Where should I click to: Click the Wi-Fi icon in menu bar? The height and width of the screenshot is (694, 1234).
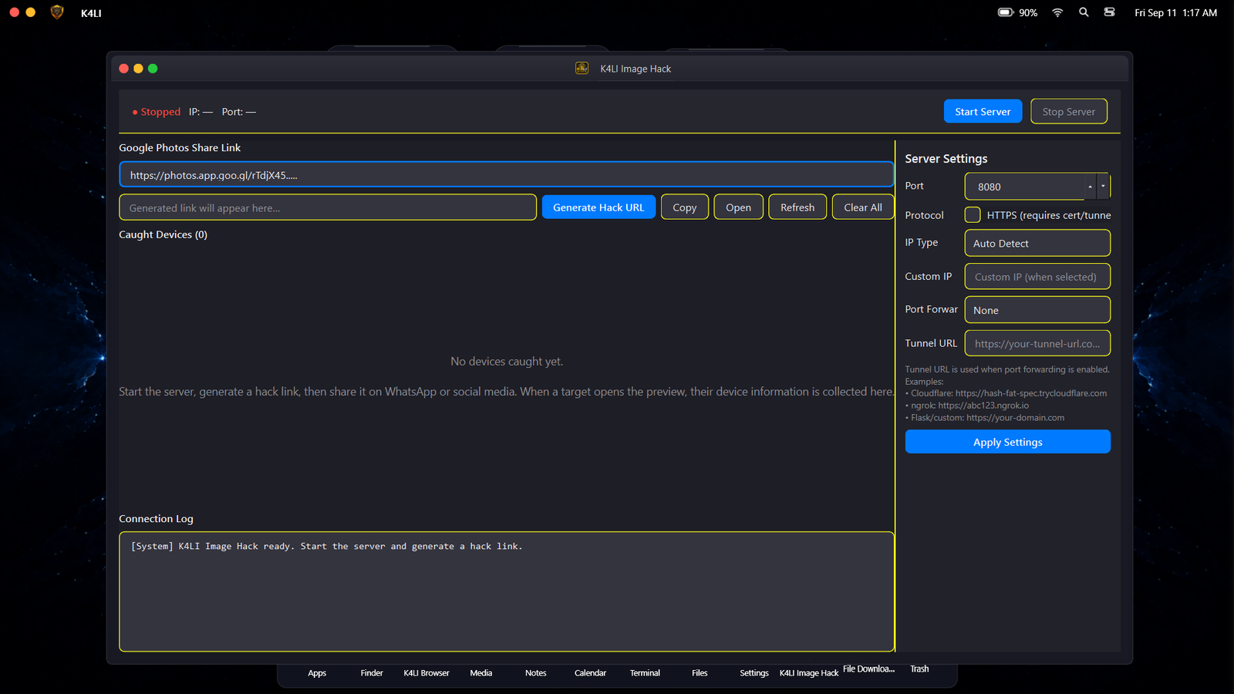pos(1057,12)
